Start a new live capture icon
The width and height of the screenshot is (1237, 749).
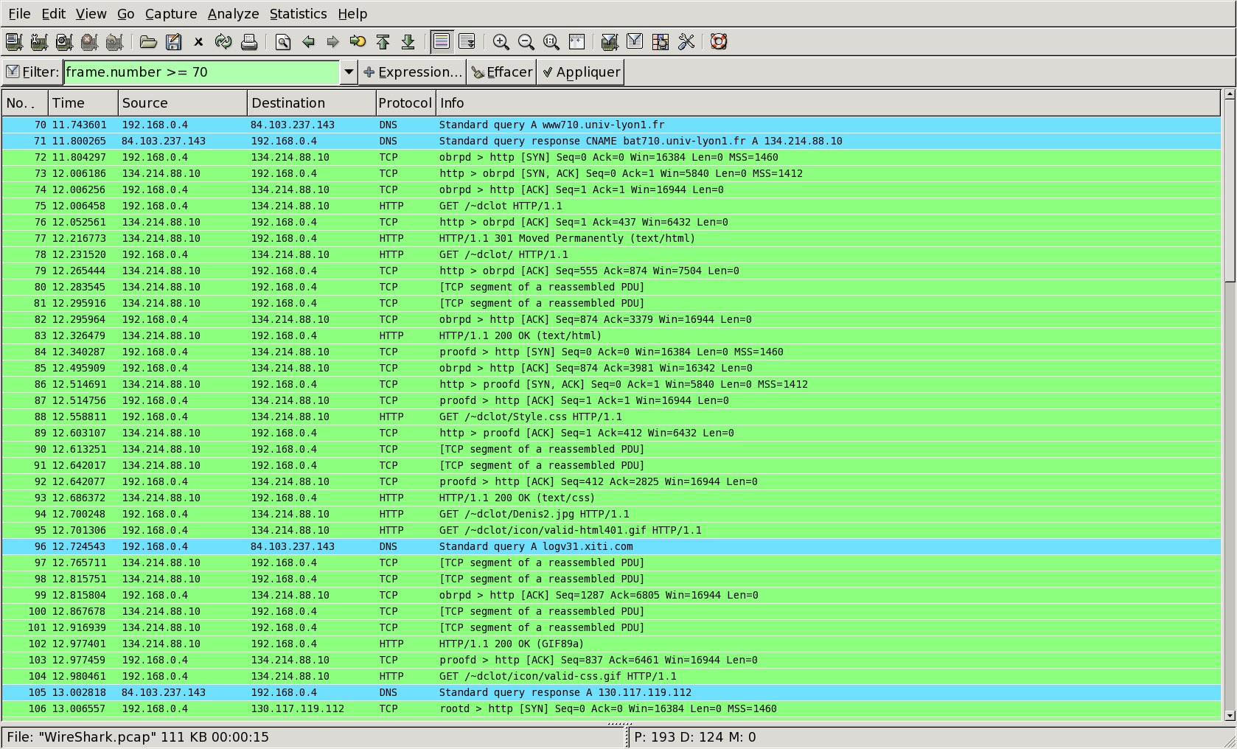pyautogui.click(x=64, y=42)
